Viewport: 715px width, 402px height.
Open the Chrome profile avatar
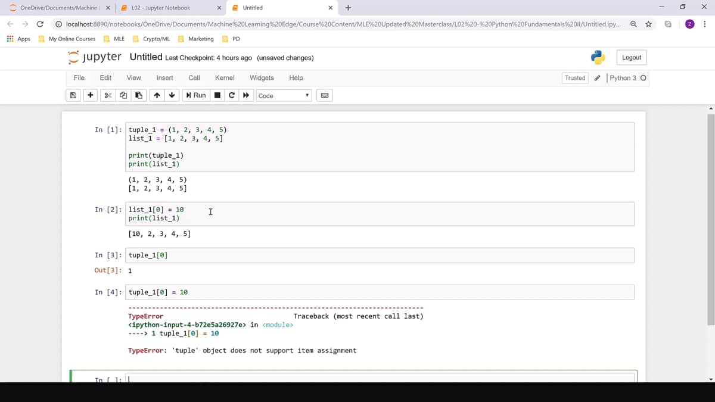point(689,24)
